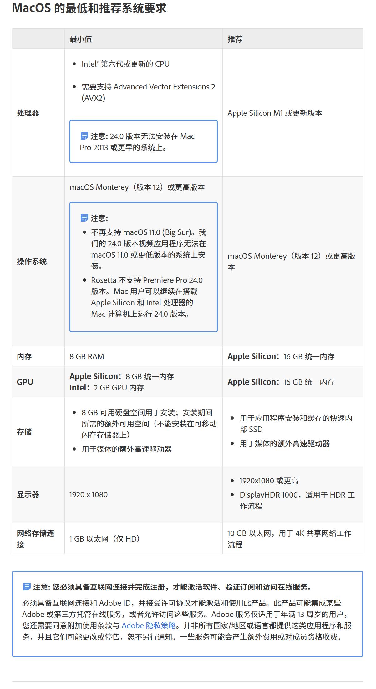
Task: Select the GPU row label
Action: point(25,382)
